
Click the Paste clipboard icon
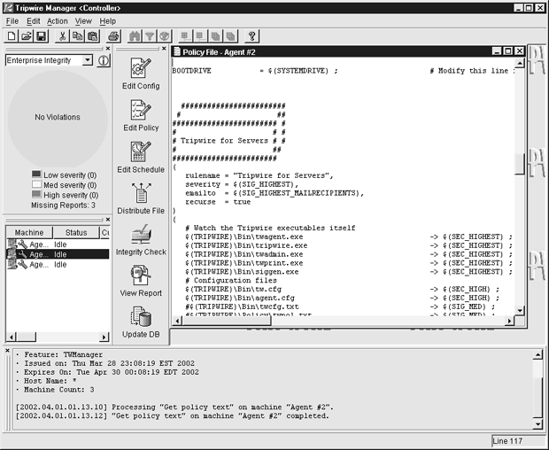click(92, 36)
